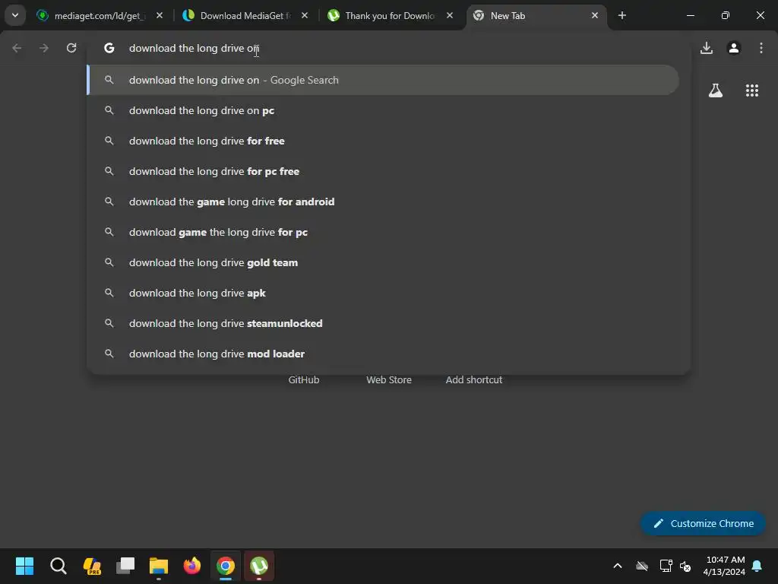Open the Web Store shortcut
Image resolution: width=778 pixels, height=584 pixels.
point(389,380)
